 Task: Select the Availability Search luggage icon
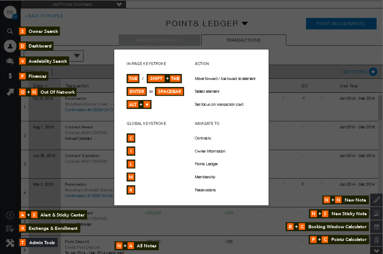click(10, 61)
